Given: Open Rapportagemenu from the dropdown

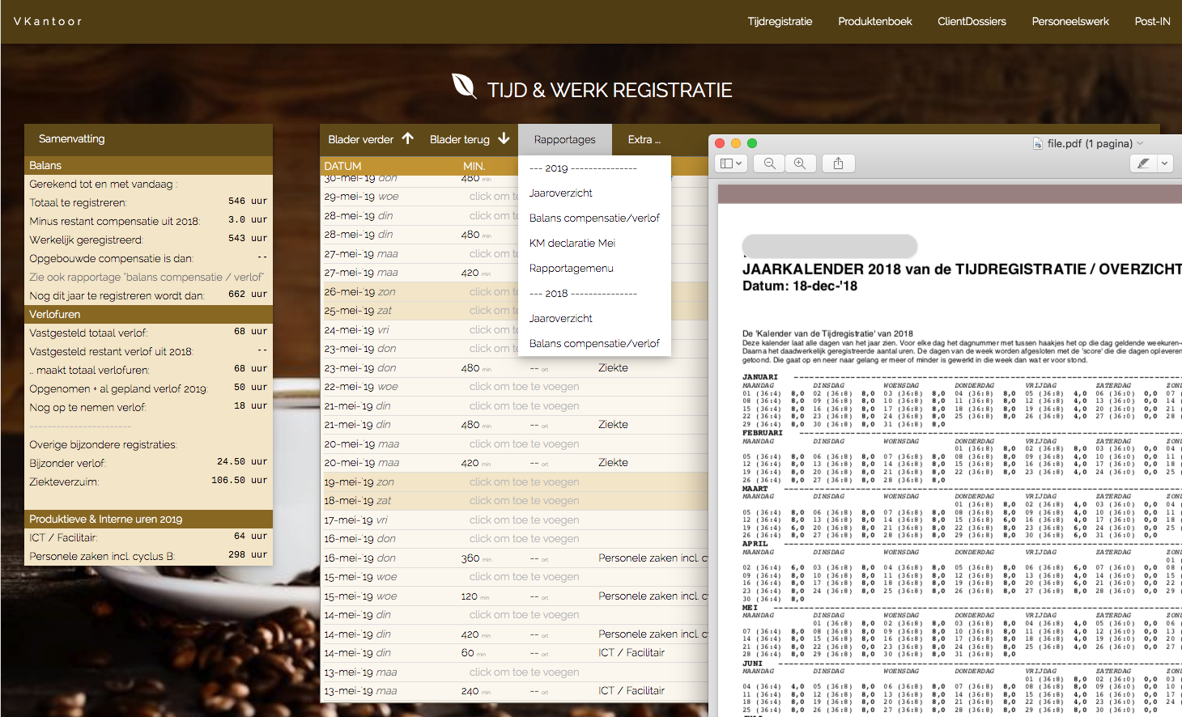Looking at the screenshot, I should pyautogui.click(x=571, y=268).
